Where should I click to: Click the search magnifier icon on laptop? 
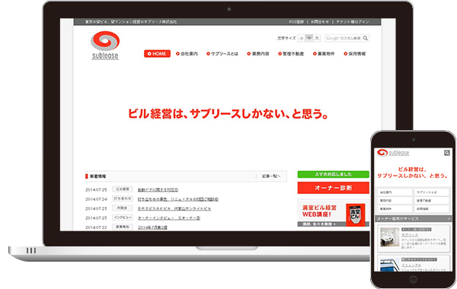point(366,38)
